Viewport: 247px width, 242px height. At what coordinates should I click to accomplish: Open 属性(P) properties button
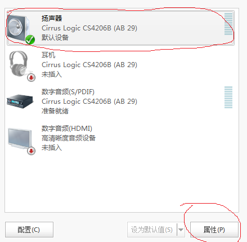point(214,230)
